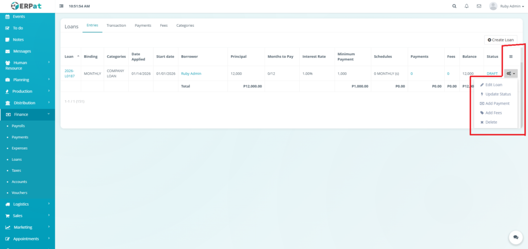Viewport: 528px width, 249px height.
Task: Click the column settings icon in table header
Action: [x=511, y=57]
